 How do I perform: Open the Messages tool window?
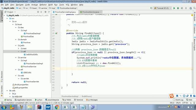(92, 100)
